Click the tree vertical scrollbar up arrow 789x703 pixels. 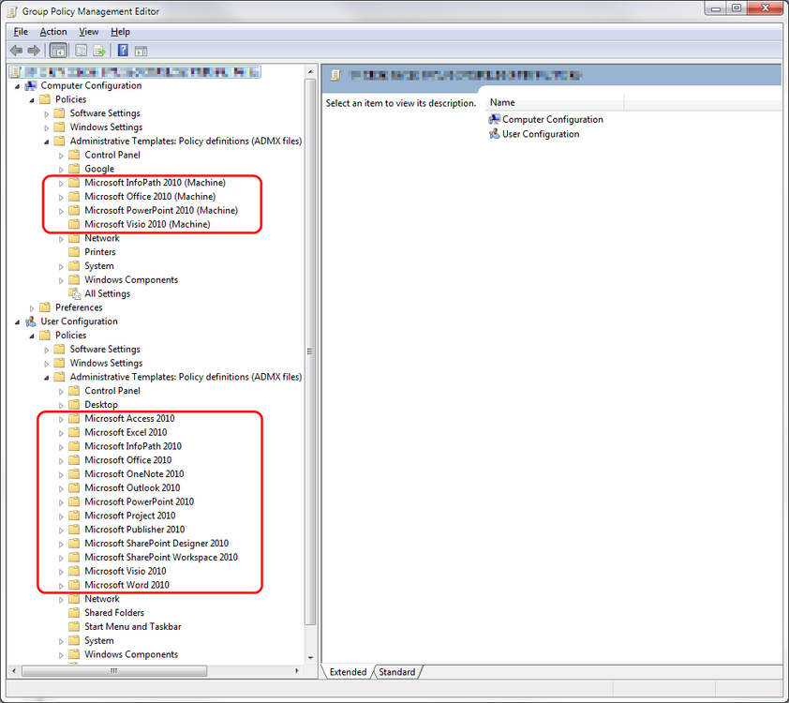(x=310, y=72)
